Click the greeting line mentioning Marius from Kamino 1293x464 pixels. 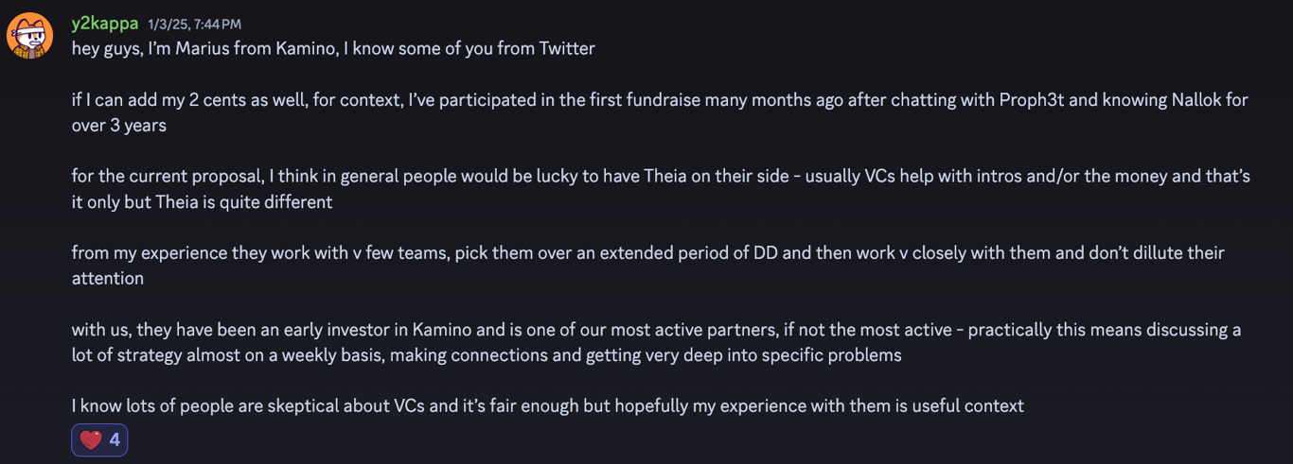333,48
